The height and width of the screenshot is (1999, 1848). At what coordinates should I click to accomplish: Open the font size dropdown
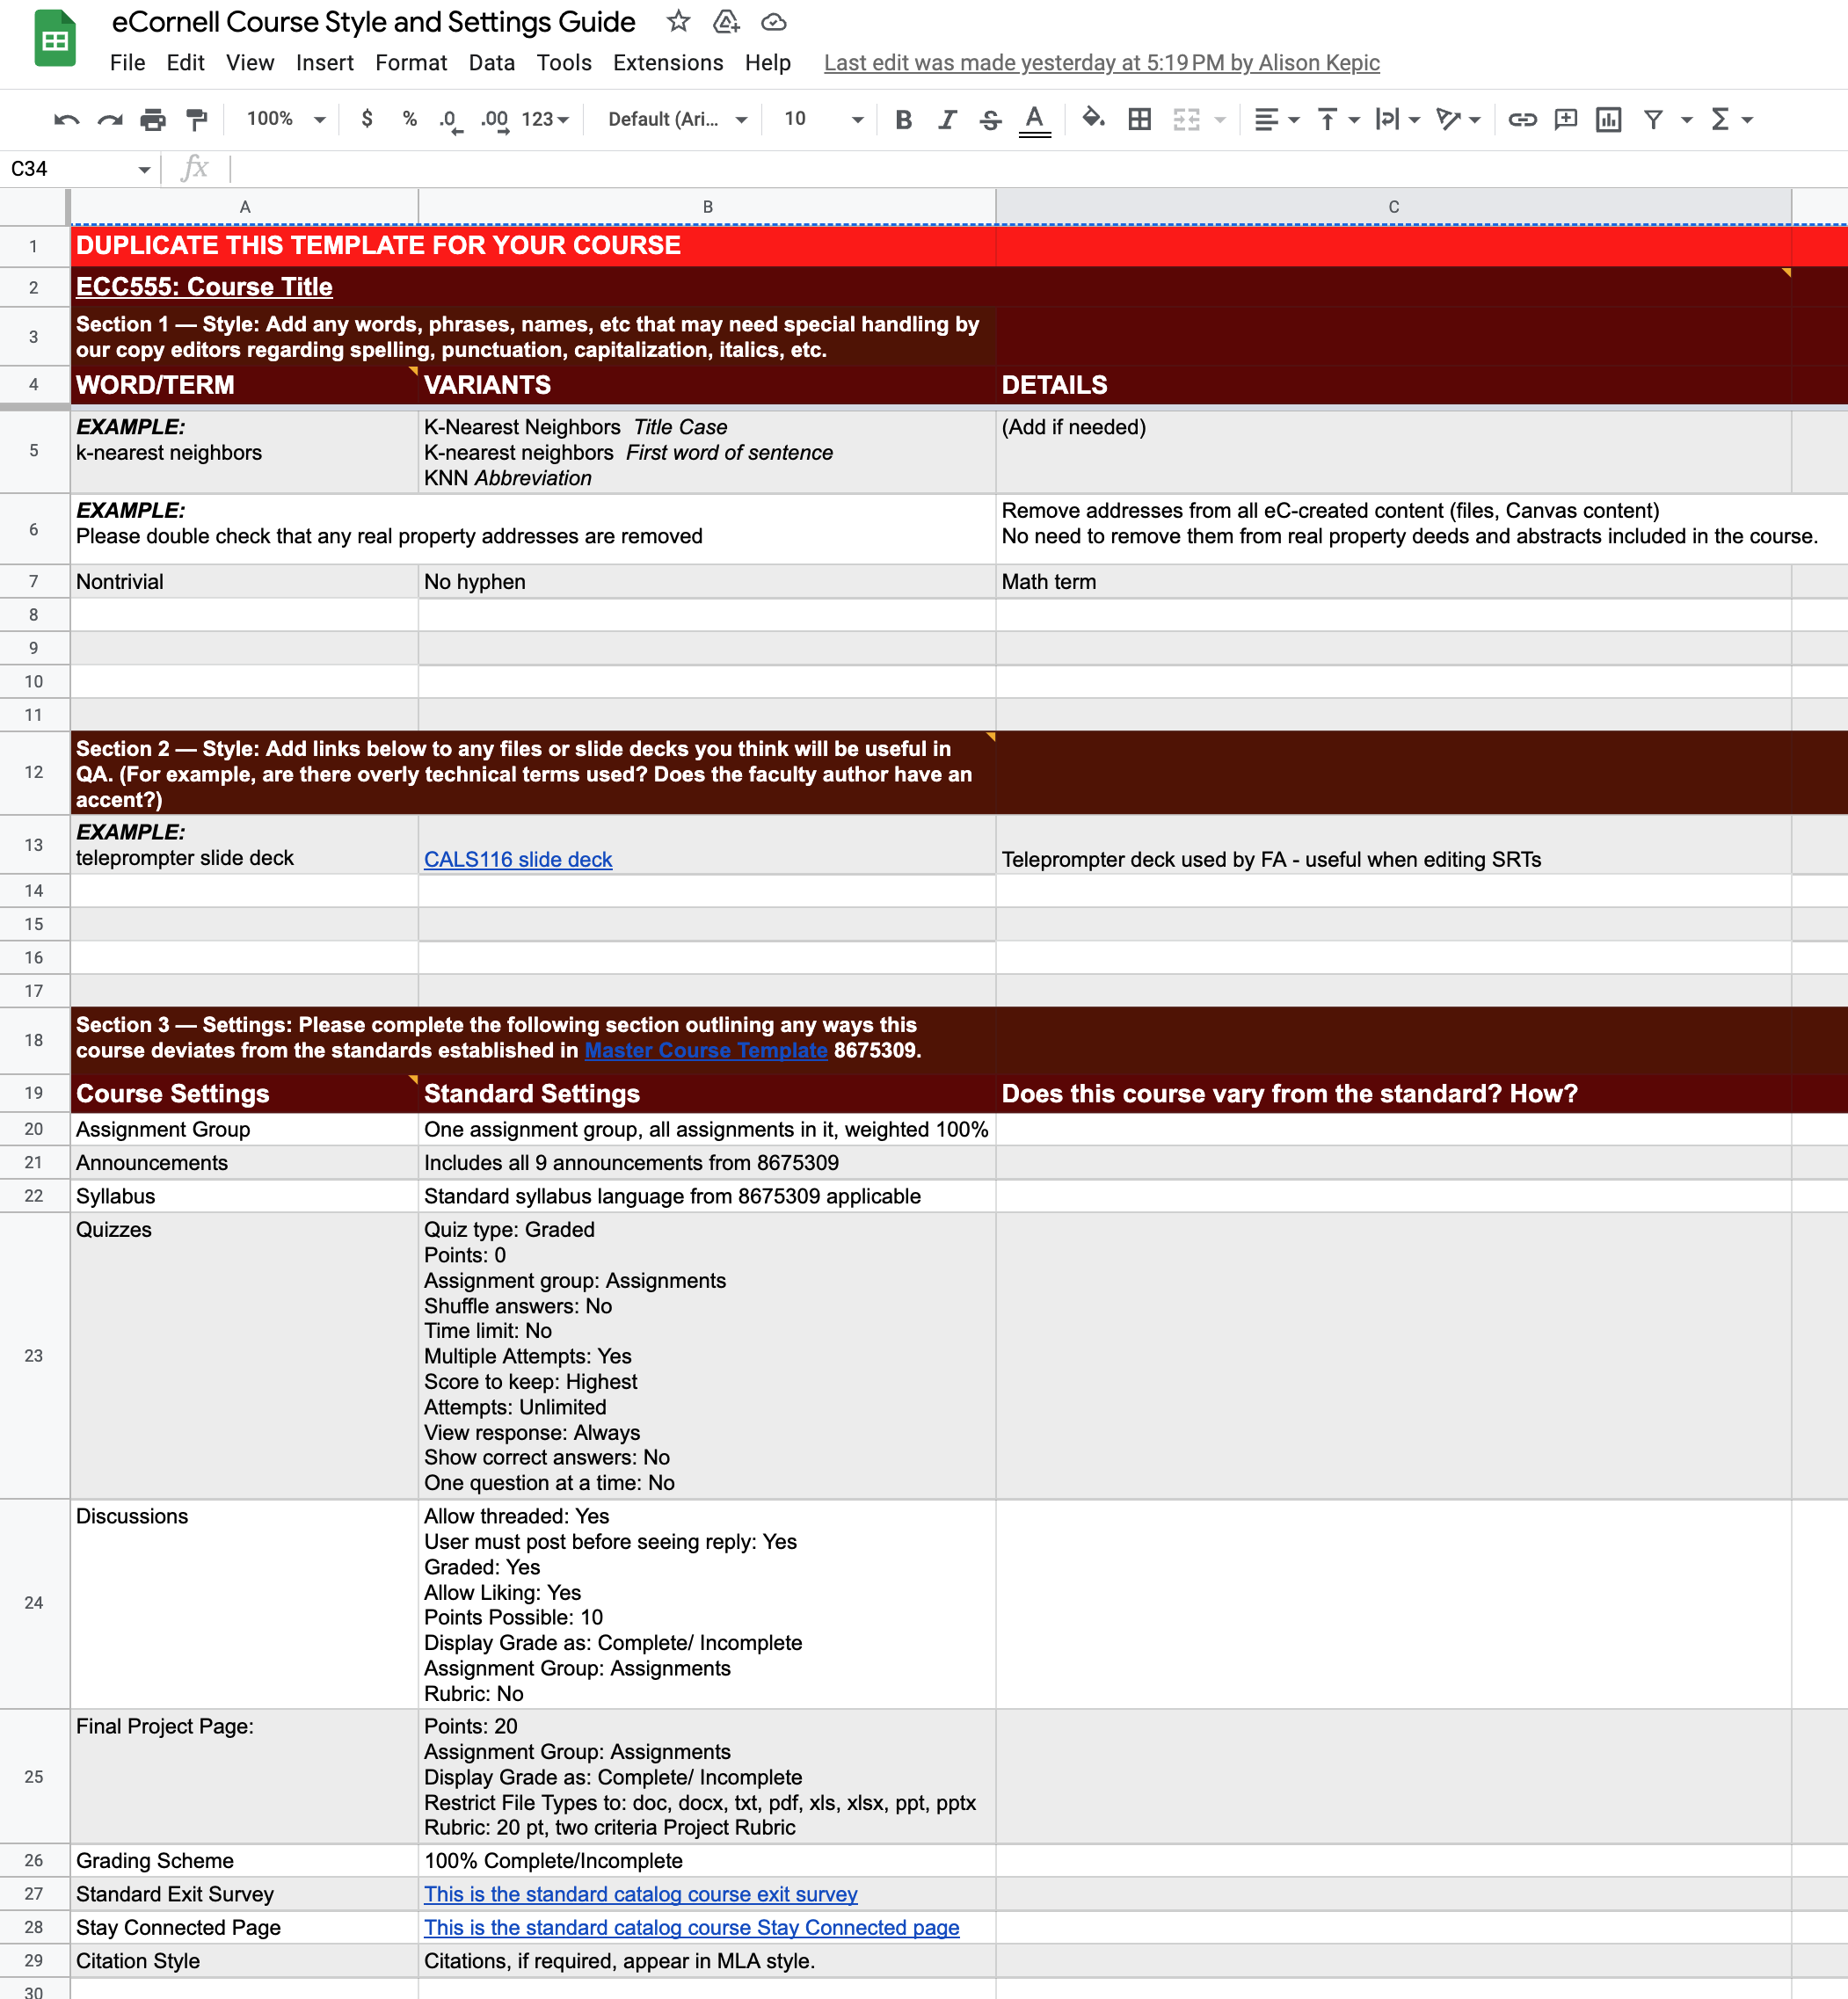[x=823, y=119]
